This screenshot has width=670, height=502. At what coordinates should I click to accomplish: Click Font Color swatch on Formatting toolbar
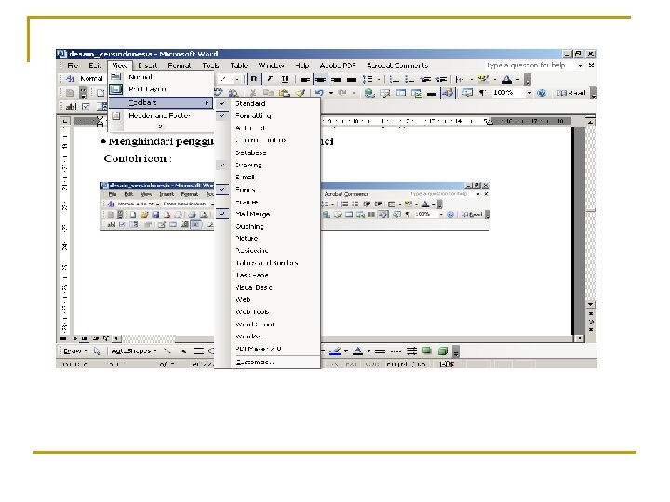pos(507,79)
